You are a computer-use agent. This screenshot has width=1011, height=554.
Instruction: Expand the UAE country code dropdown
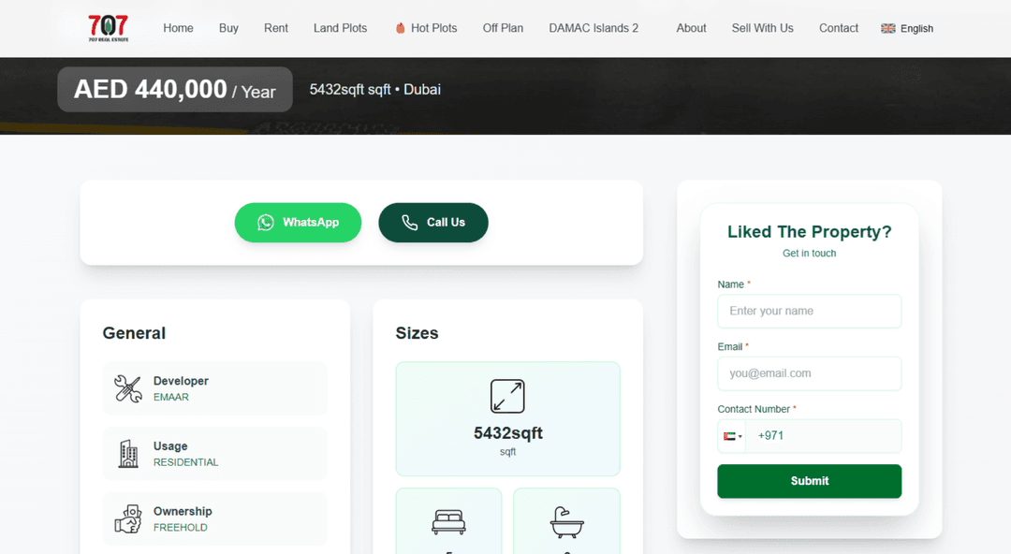tap(732, 436)
